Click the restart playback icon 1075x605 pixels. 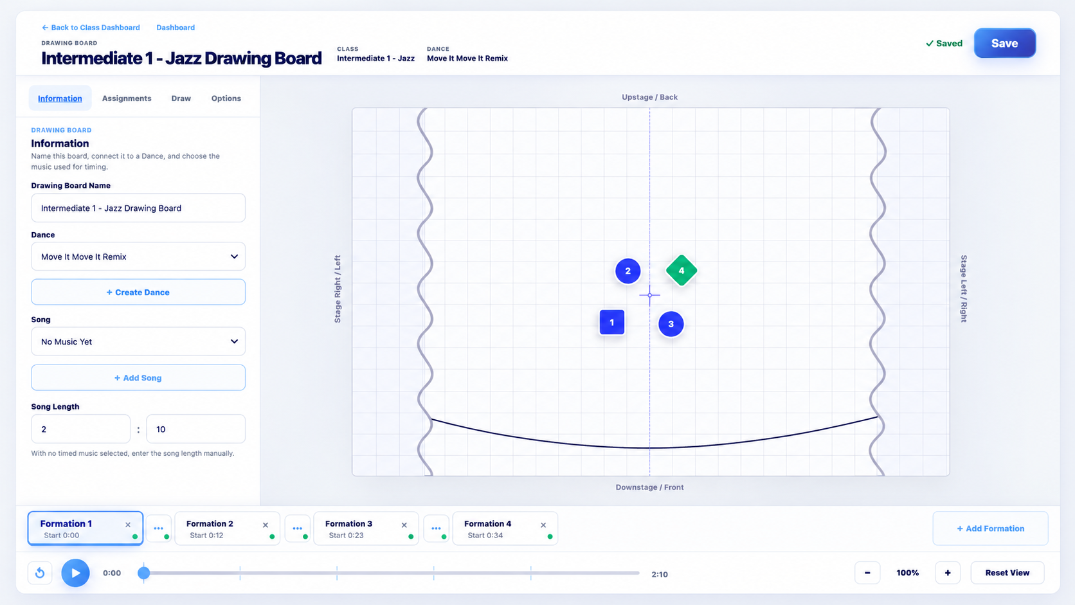pos(40,573)
